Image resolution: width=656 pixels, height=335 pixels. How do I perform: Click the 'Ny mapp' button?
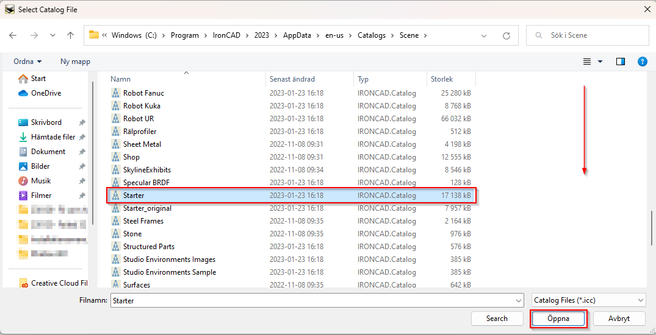click(x=75, y=62)
